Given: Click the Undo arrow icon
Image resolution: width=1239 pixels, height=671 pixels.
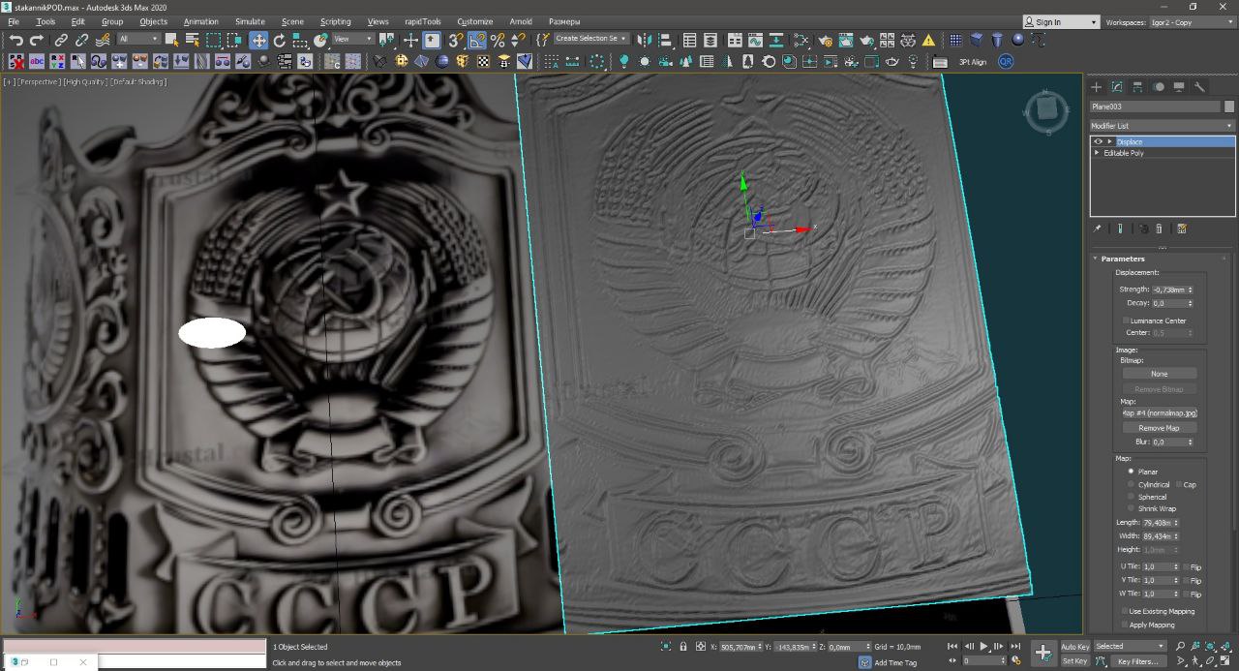Looking at the screenshot, I should pos(16,40).
